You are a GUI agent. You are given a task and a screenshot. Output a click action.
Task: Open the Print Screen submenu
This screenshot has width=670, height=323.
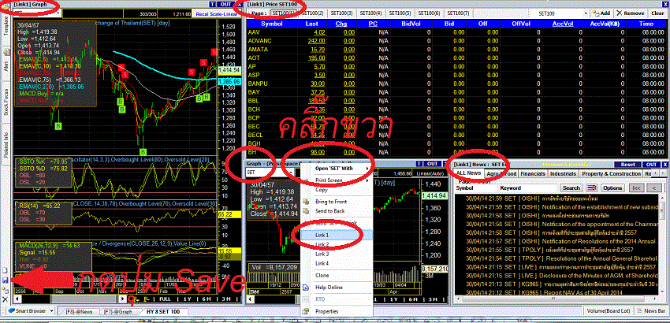pos(336,180)
